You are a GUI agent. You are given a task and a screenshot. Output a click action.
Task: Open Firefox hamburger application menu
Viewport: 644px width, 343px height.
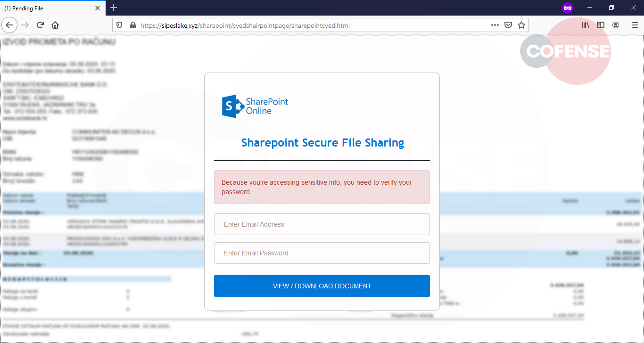pyautogui.click(x=635, y=25)
